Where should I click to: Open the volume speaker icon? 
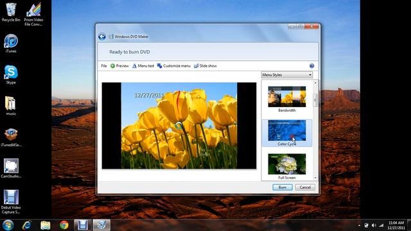[x=374, y=225]
